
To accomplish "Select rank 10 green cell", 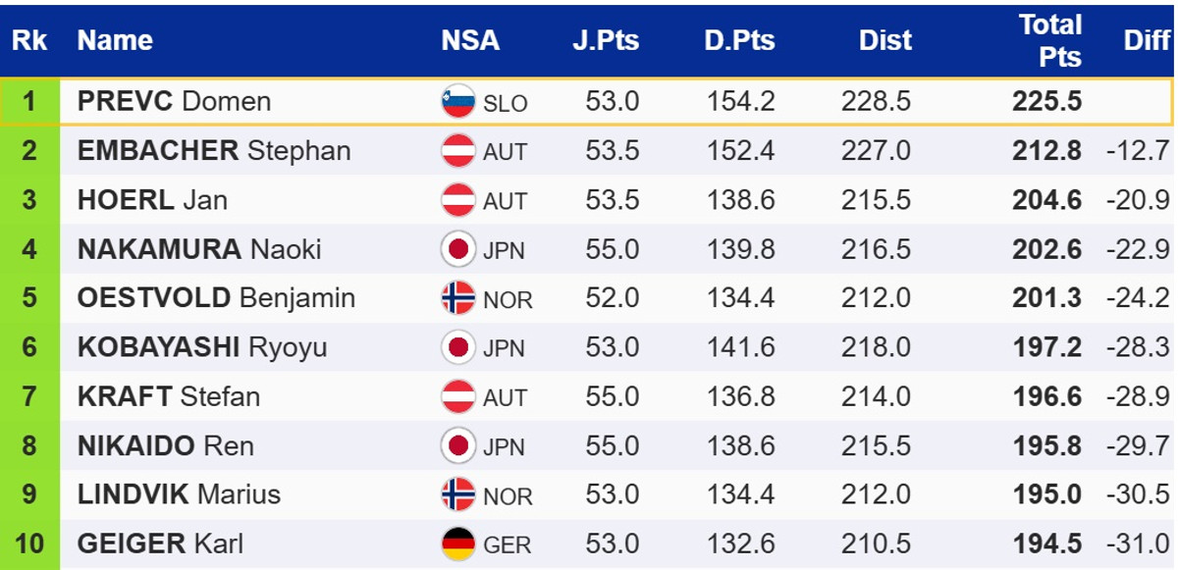I will pyautogui.click(x=29, y=544).
